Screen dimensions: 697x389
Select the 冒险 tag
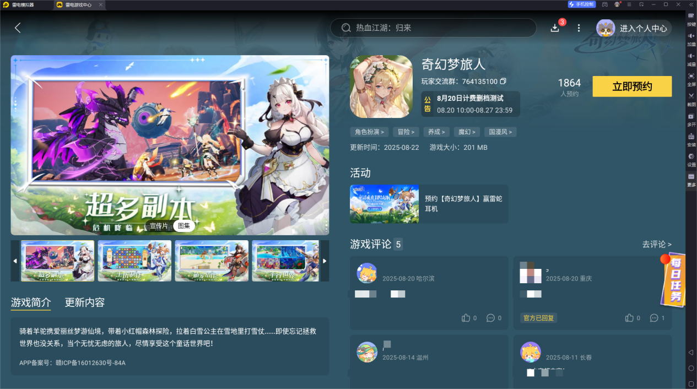[406, 132]
